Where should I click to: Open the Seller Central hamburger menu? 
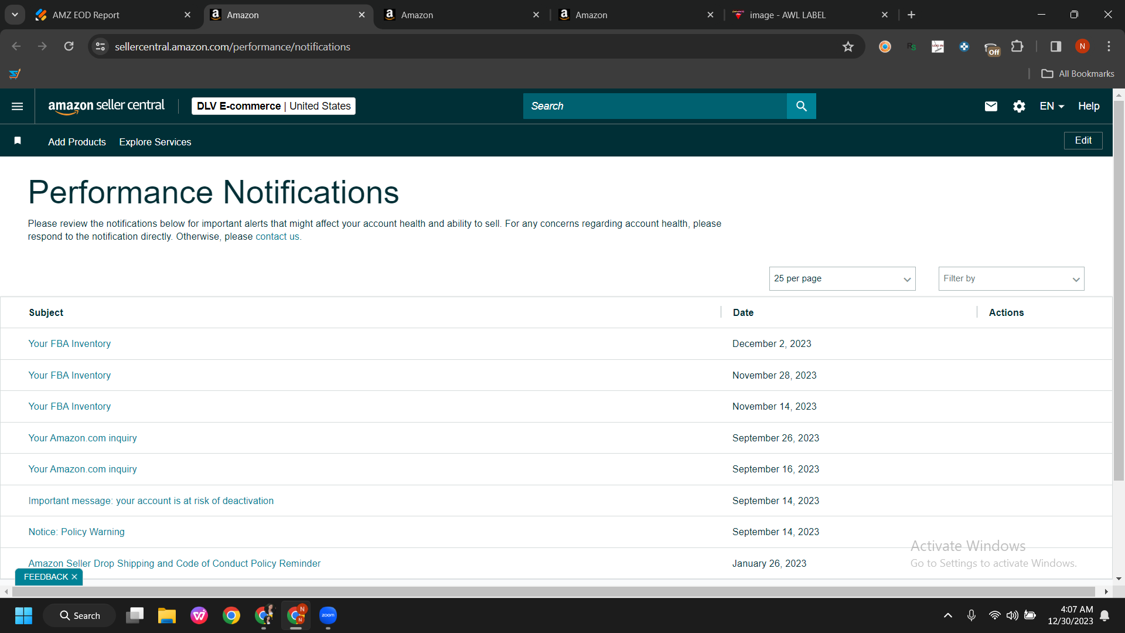[18, 106]
